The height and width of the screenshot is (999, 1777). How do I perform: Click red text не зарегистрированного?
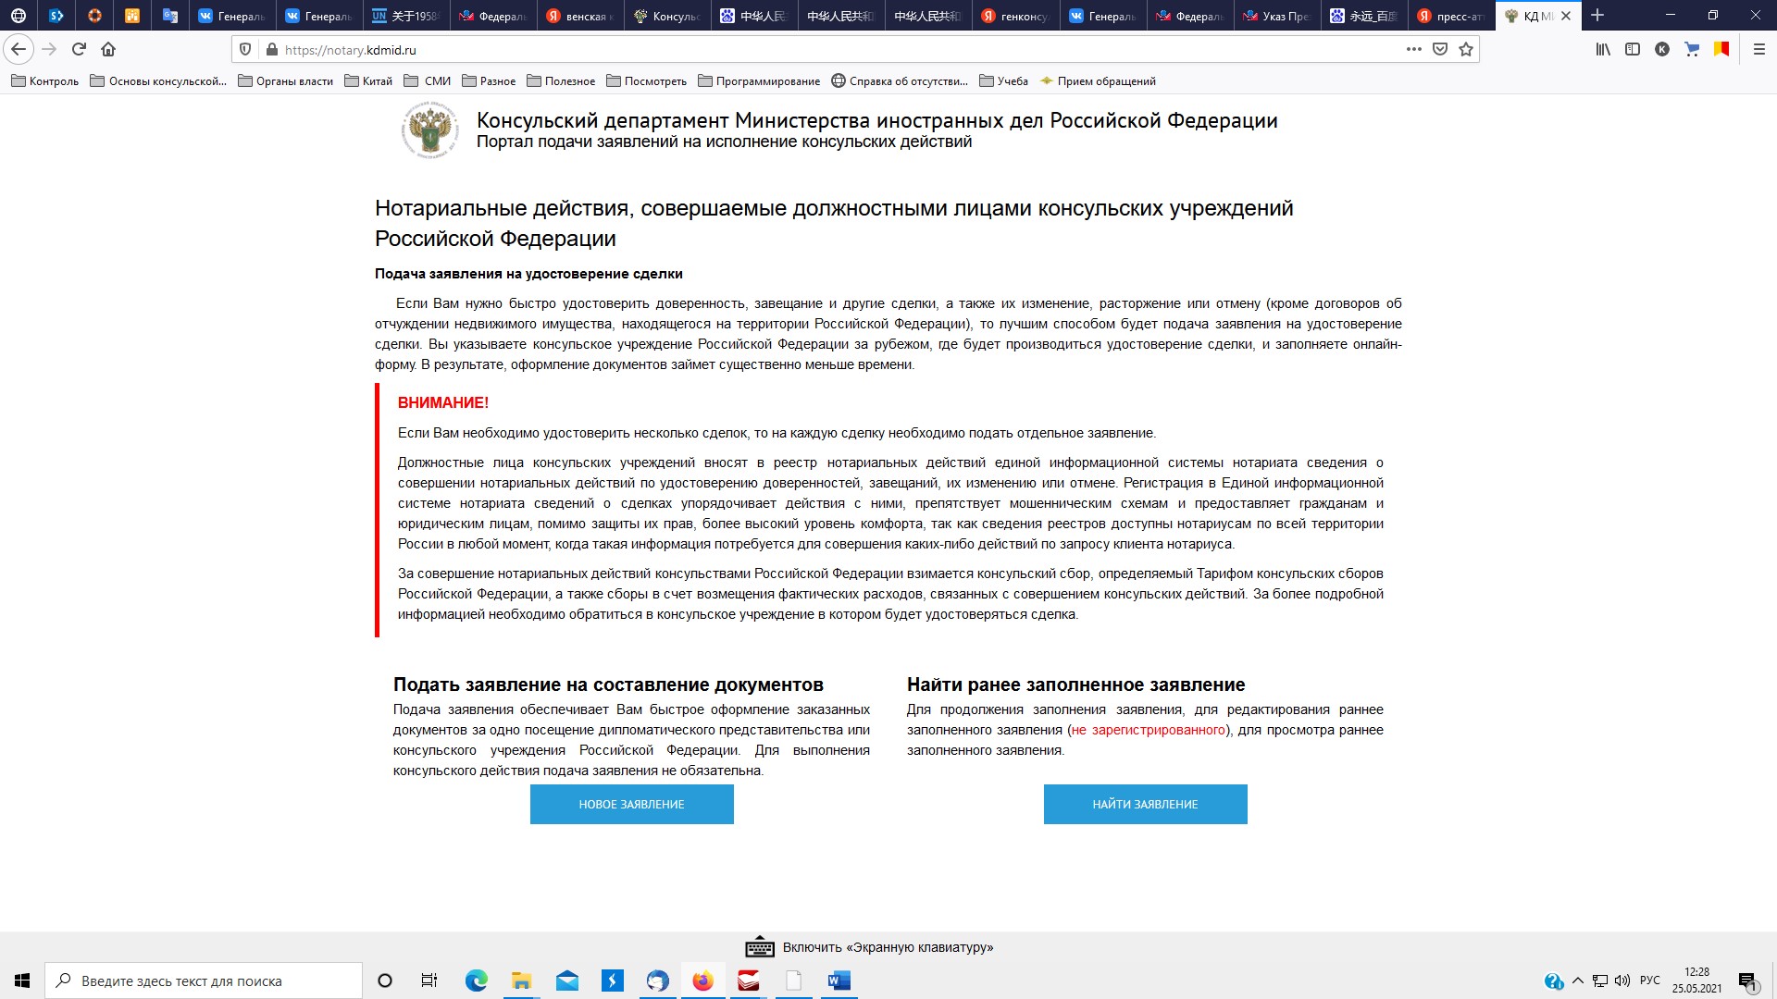pos(1149,730)
